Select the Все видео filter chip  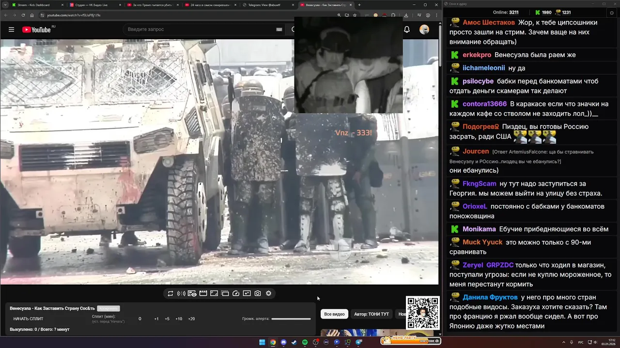click(x=334, y=314)
